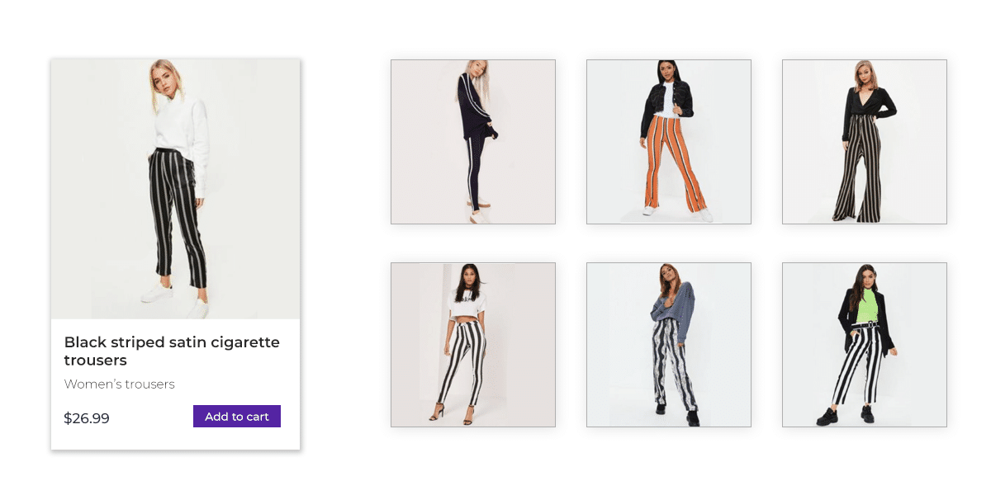Image resolution: width=991 pixels, height=495 pixels.
Task: Click the black heels in the crop top thumbnail
Action: 452,413
